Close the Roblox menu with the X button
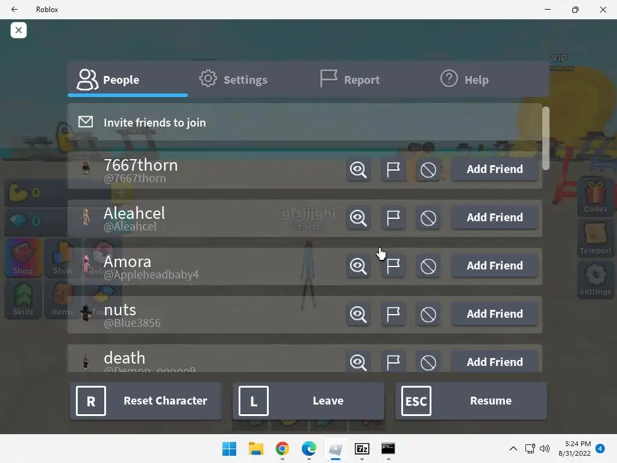This screenshot has height=463, width=617. 19,30
